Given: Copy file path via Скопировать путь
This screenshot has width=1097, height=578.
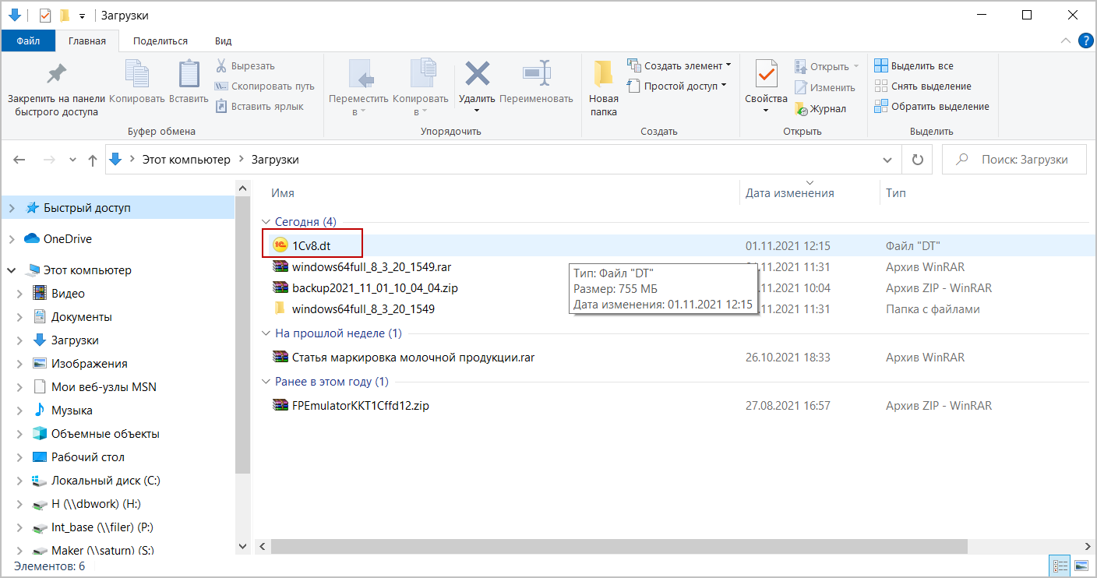Looking at the screenshot, I should [264, 86].
